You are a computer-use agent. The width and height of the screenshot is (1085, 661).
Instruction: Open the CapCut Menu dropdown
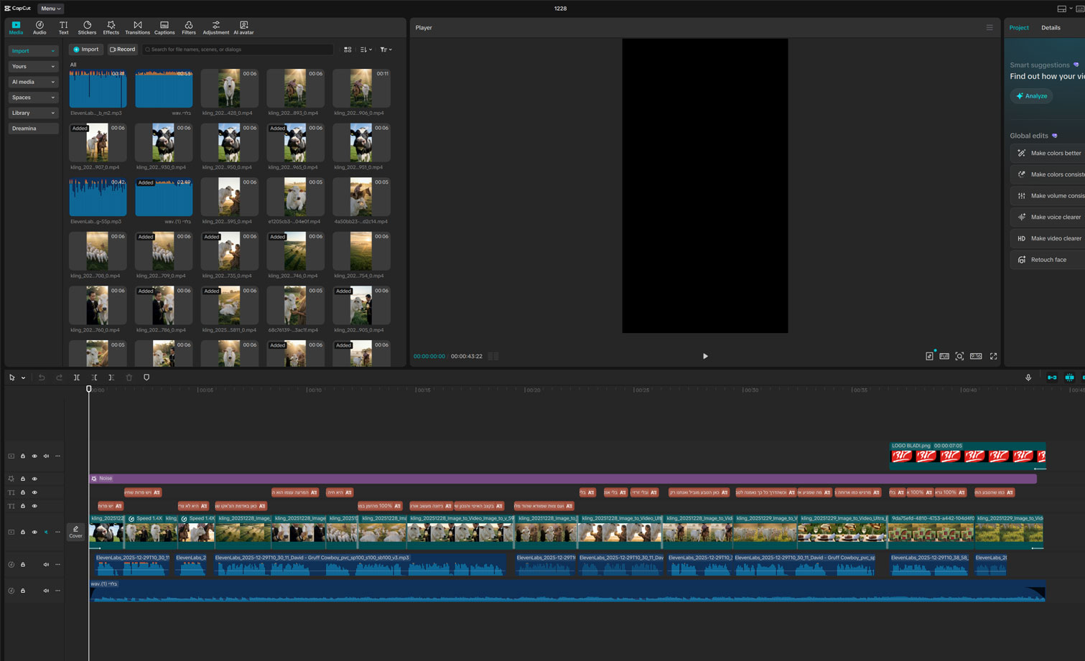[50, 9]
